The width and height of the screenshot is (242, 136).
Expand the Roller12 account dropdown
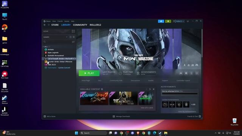coord(180,21)
